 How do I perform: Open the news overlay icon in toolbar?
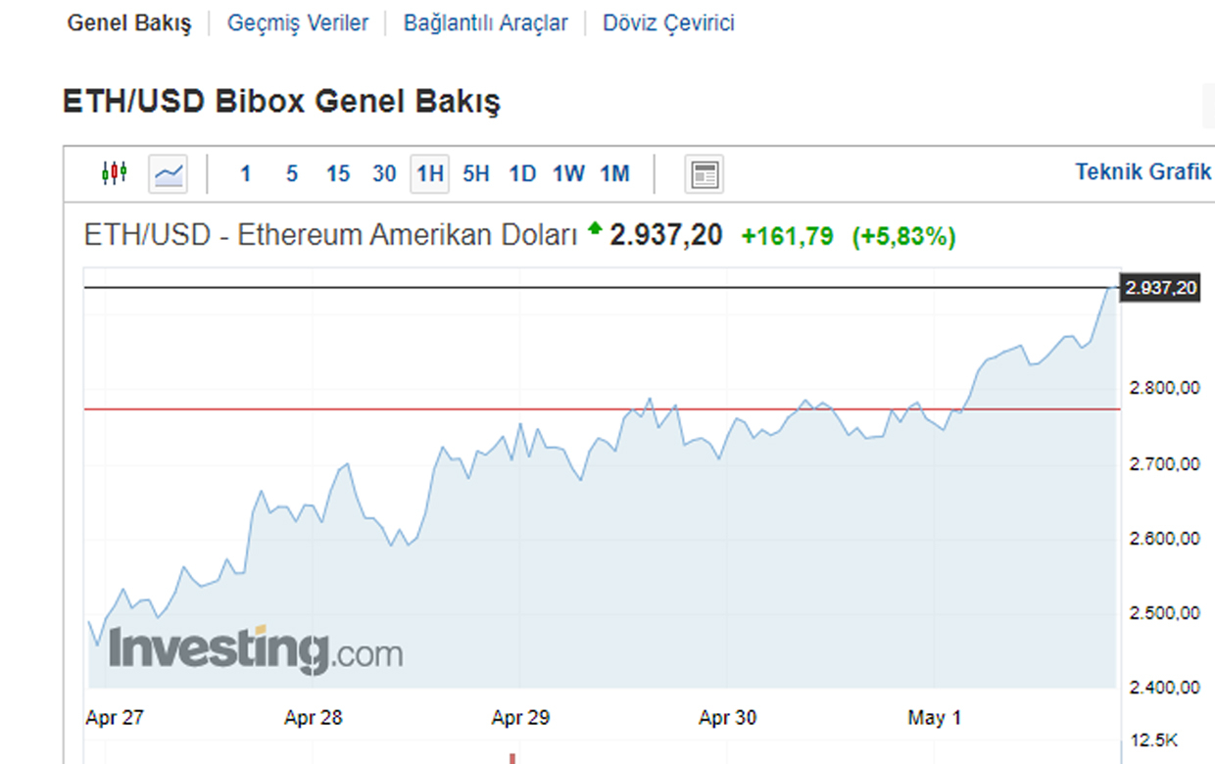pos(705,174)
